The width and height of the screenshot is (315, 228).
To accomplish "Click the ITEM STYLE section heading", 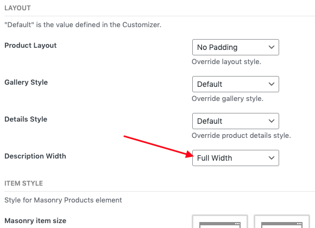I will click(24, 183).
